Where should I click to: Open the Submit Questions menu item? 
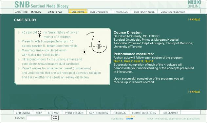click(x=144, y=113)
